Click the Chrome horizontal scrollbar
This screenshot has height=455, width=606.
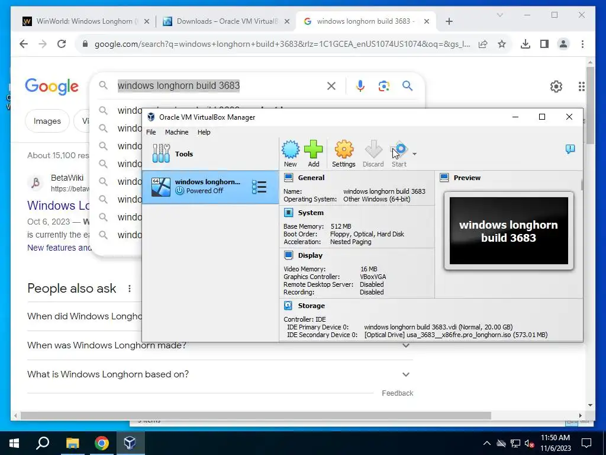pos(256,415)
